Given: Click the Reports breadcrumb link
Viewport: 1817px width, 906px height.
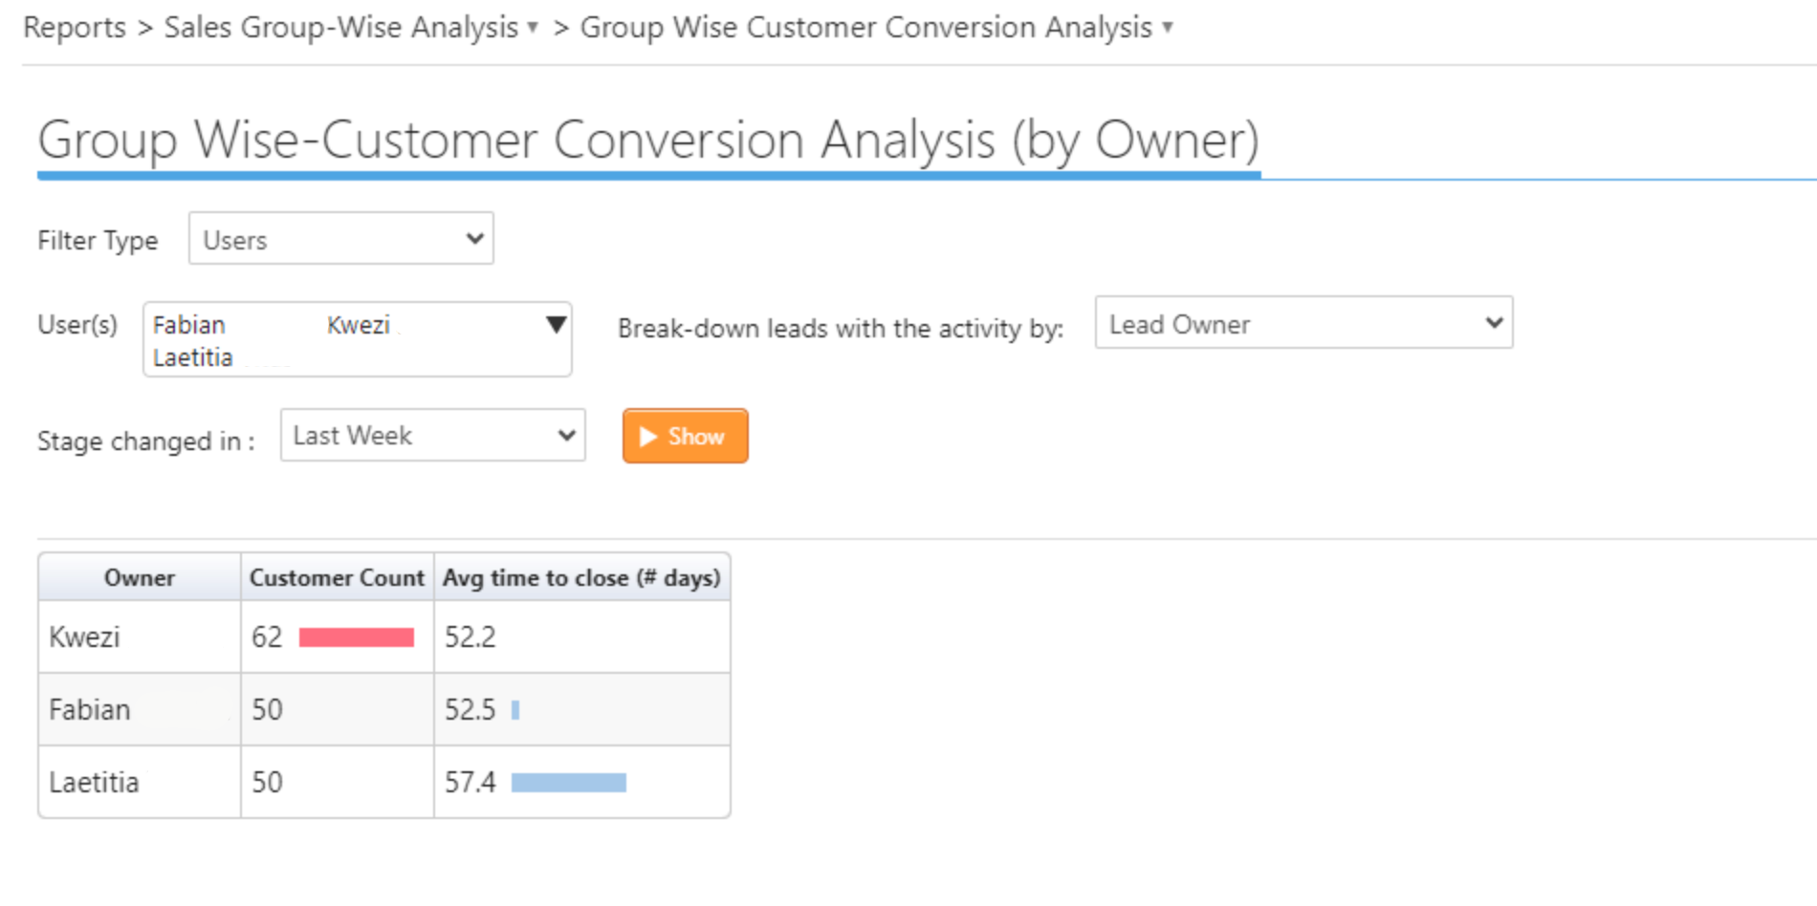Looking at the screenshot, I should [75, 28].
